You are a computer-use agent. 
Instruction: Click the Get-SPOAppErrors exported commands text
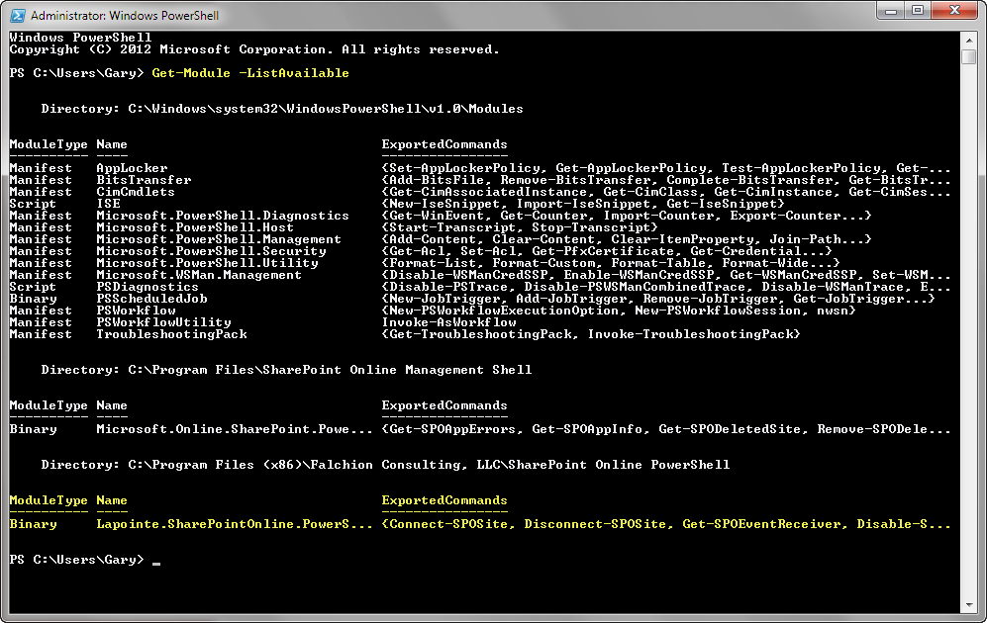click(666, 429)
